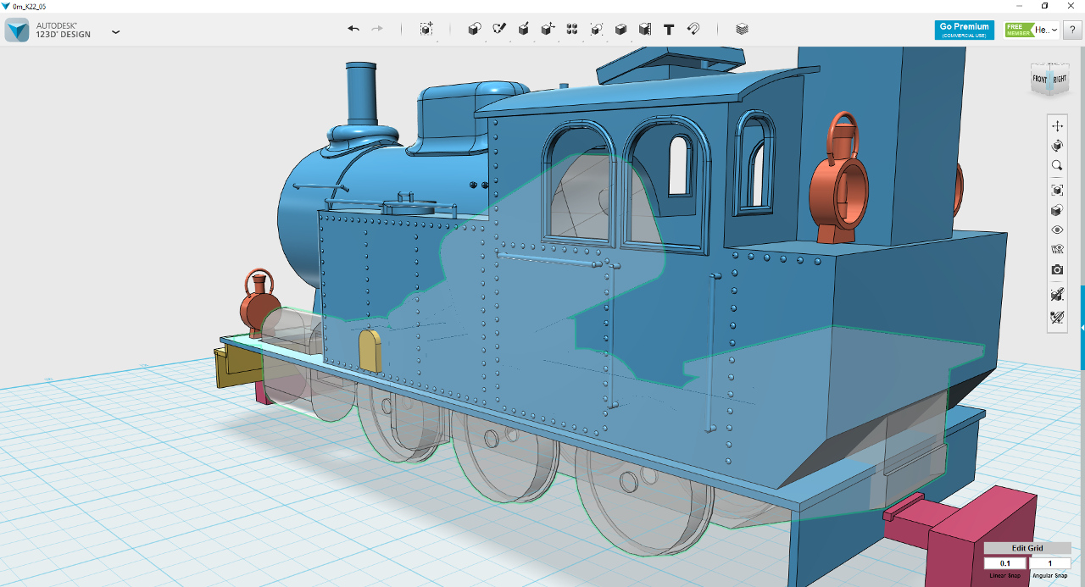The height and width of the screenshot is (587, 1085).
Task: Click Edit Grid button
Action: (1027, 548)
